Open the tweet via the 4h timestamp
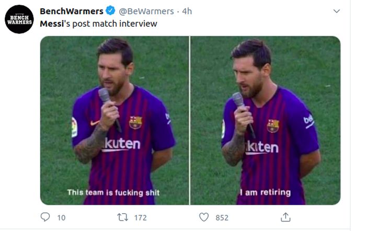This screenshot has height=231, width=366. (x=187, y=11)
